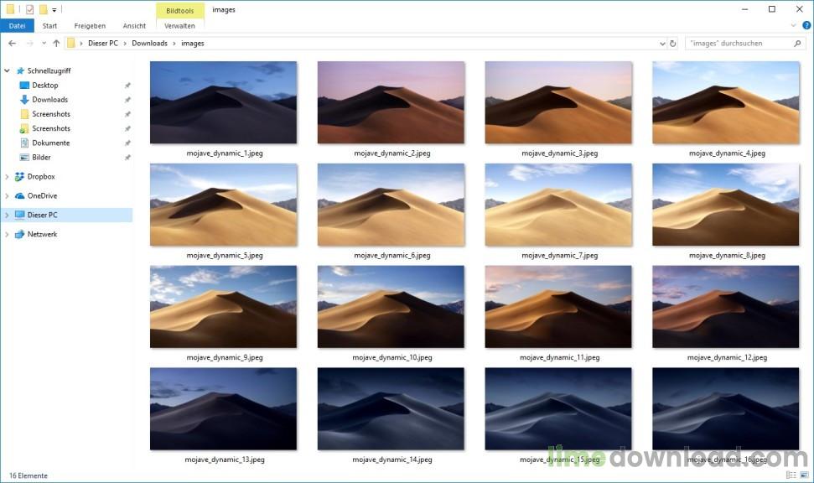Go up one folder level
This screenshot has width=814, height=483.
tap(56, 43)
